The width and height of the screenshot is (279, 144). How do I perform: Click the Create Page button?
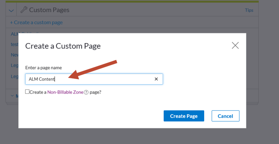tap(184, 116)
